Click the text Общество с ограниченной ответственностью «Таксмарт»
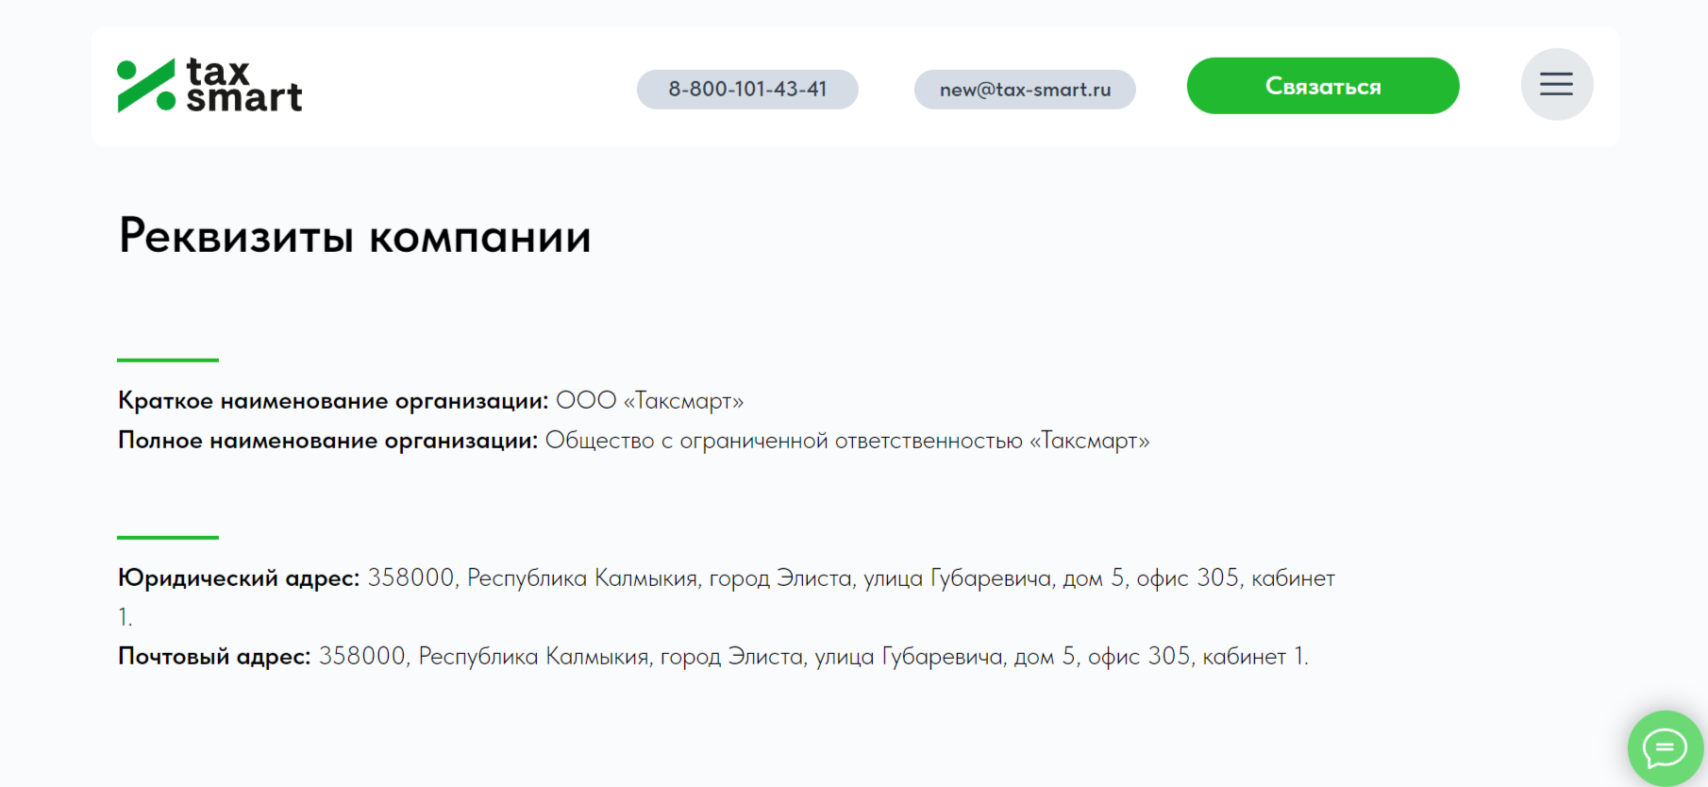 [x=847, y=441]
